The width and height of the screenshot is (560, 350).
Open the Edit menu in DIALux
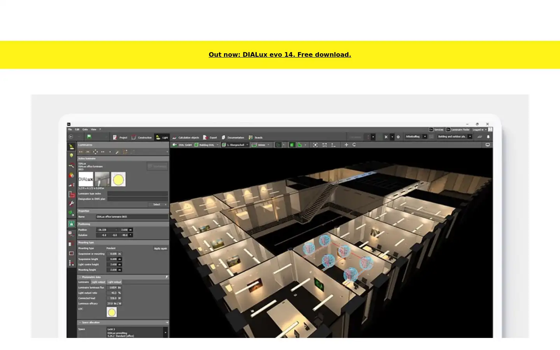click(77, 129)
